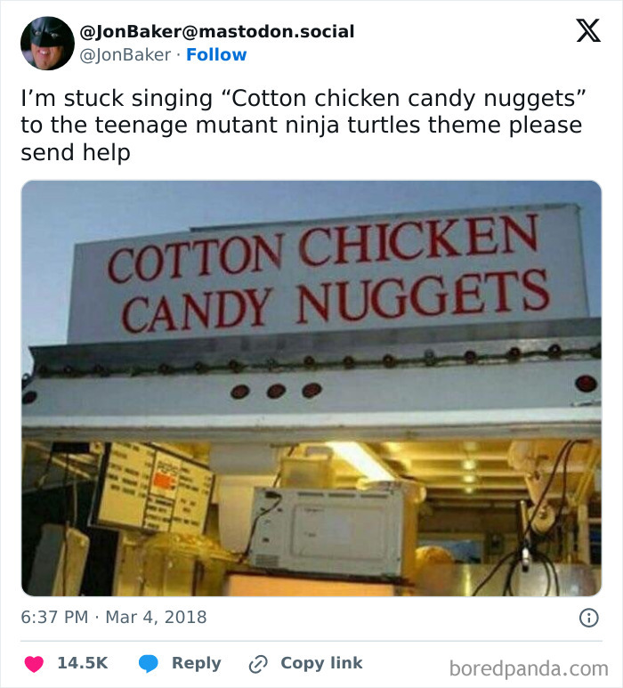623x688 pixels.
Task: Follow the JonBaker account
Action: (216, 54)
